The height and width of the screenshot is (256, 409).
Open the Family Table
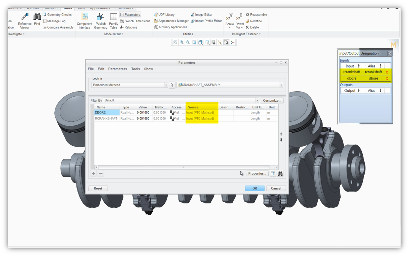(113, 21)
